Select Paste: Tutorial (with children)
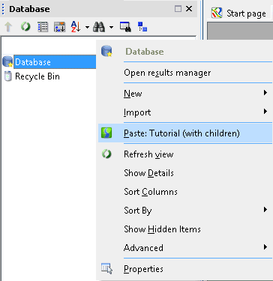Image resolution: width=273 pixels, height=281 pixels. click(x=185, y=133)
